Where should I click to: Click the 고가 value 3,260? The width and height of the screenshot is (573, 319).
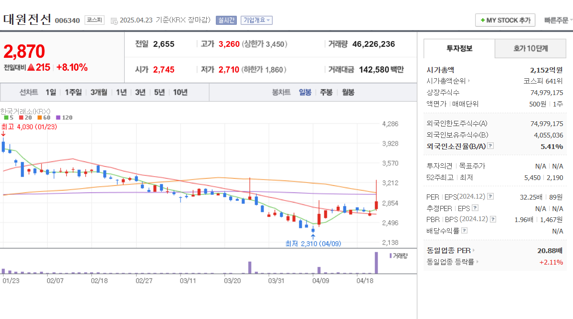pos(229,44)
